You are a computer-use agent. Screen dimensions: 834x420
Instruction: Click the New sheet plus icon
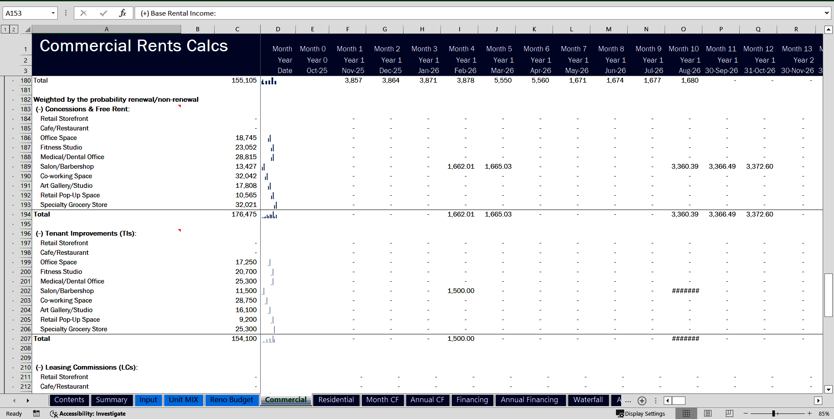[x=642, y=401]
